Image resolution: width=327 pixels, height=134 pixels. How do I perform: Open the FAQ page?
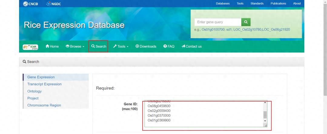(169, 46)
